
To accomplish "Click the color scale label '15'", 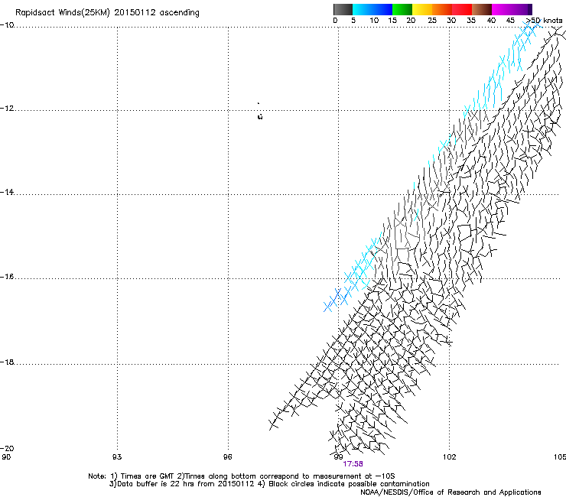I will coord(392,21).
